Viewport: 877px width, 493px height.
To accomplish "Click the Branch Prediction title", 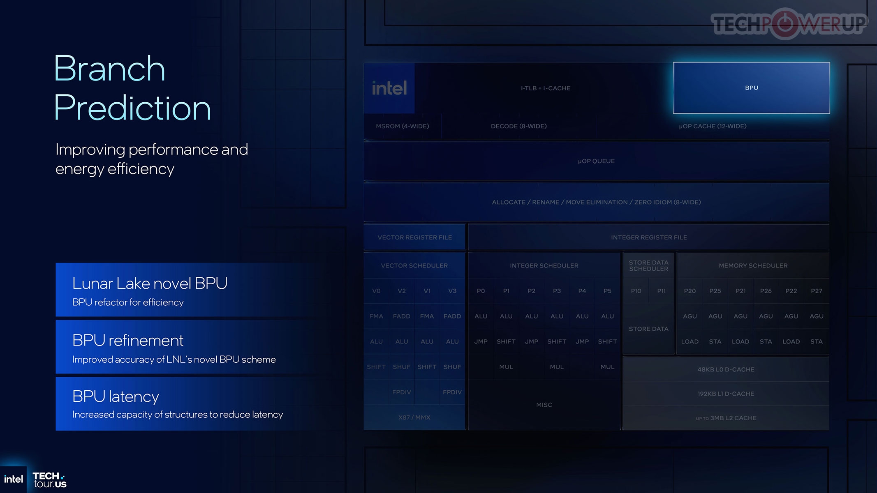I will tap(132, 88).
